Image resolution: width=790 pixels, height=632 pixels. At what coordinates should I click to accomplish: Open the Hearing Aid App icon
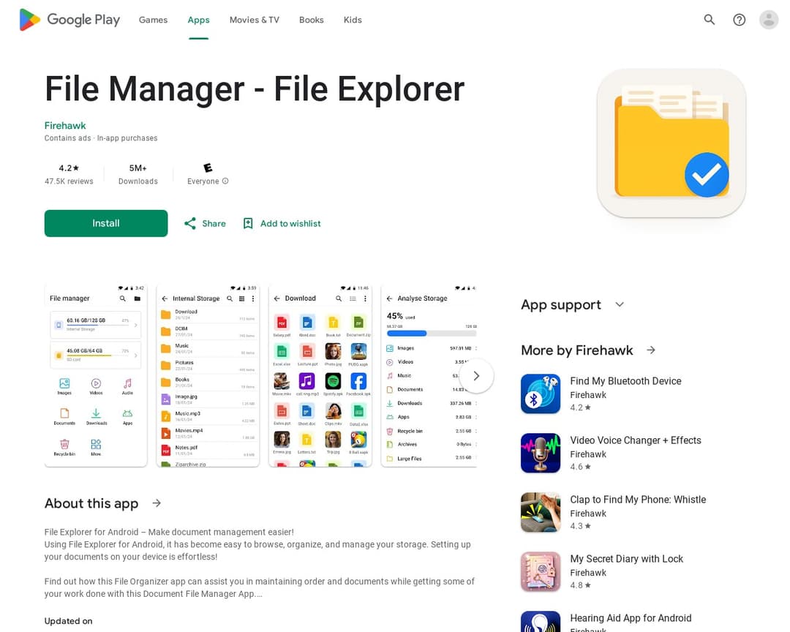coord(541,622)
